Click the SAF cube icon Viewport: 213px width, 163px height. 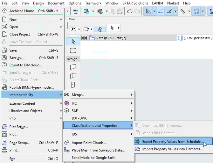[x=67, y=110]
